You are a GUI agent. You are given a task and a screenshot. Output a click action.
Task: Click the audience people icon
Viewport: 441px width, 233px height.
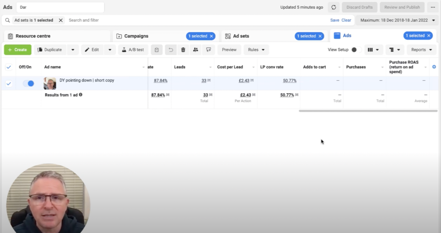tap(196, 50)
